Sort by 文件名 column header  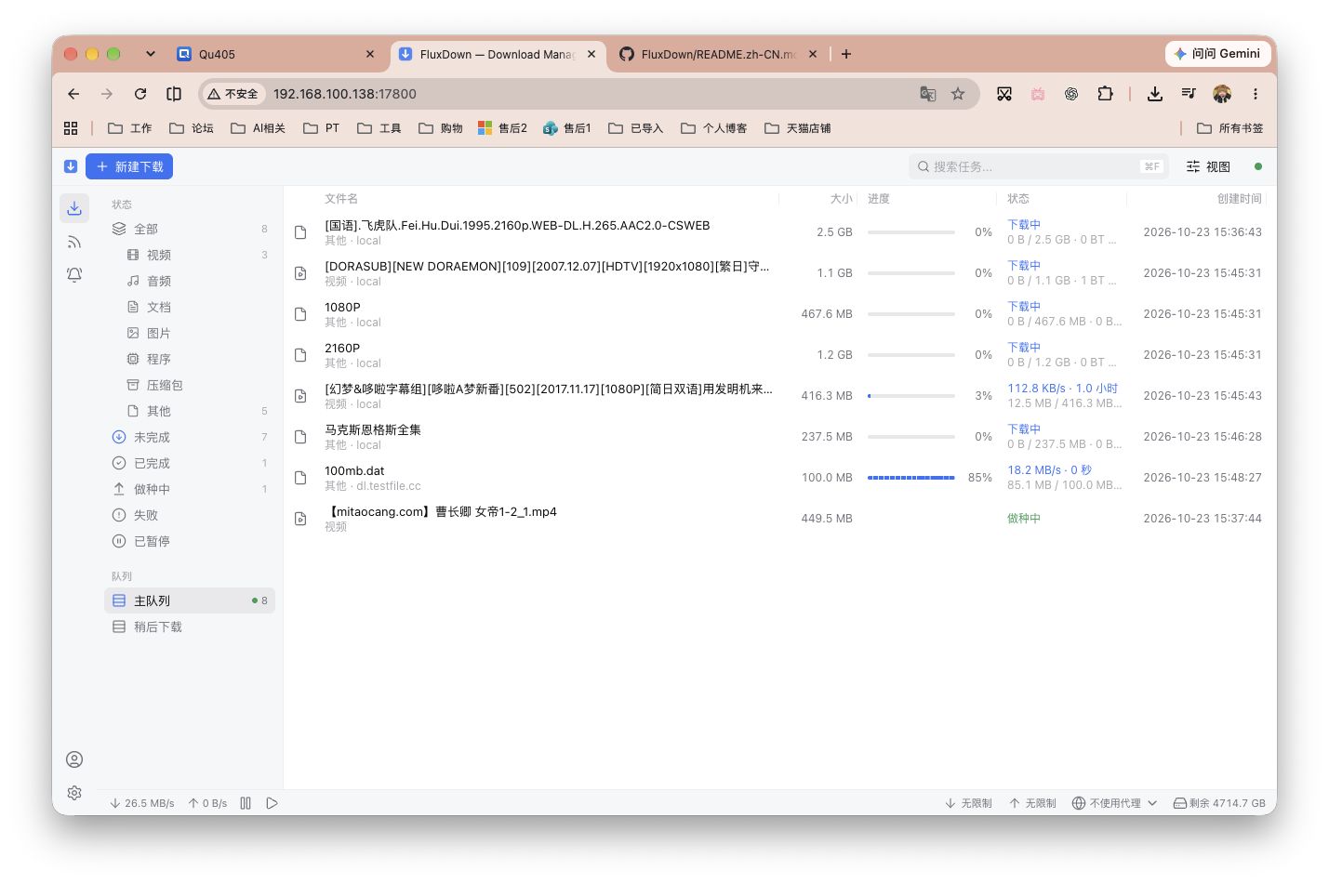point(341,199)
